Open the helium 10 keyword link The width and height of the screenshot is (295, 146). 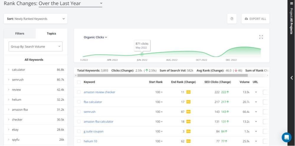pos(90,141)
